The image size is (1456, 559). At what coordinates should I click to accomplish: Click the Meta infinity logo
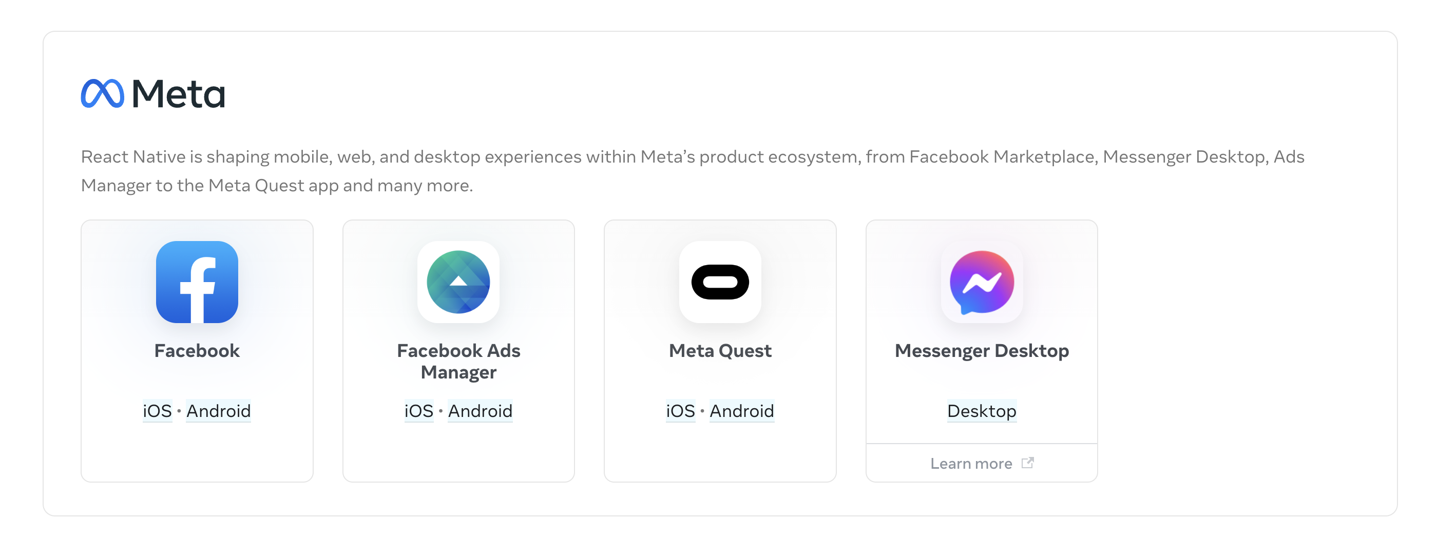[x=102, y=94]
